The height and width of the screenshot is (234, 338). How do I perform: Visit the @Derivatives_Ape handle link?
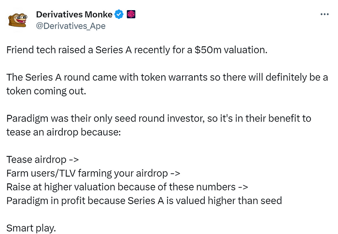[x=70, y=26]
